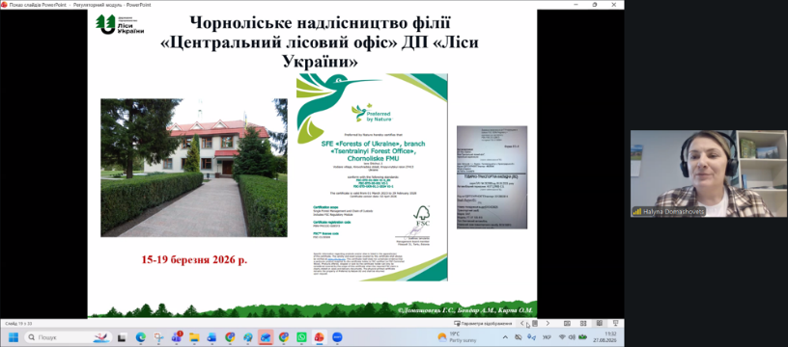This screenshot has width=788, height=347.
Task: Open Microsoft Edge from the taskbar
Action: click(x=140, y=337)
